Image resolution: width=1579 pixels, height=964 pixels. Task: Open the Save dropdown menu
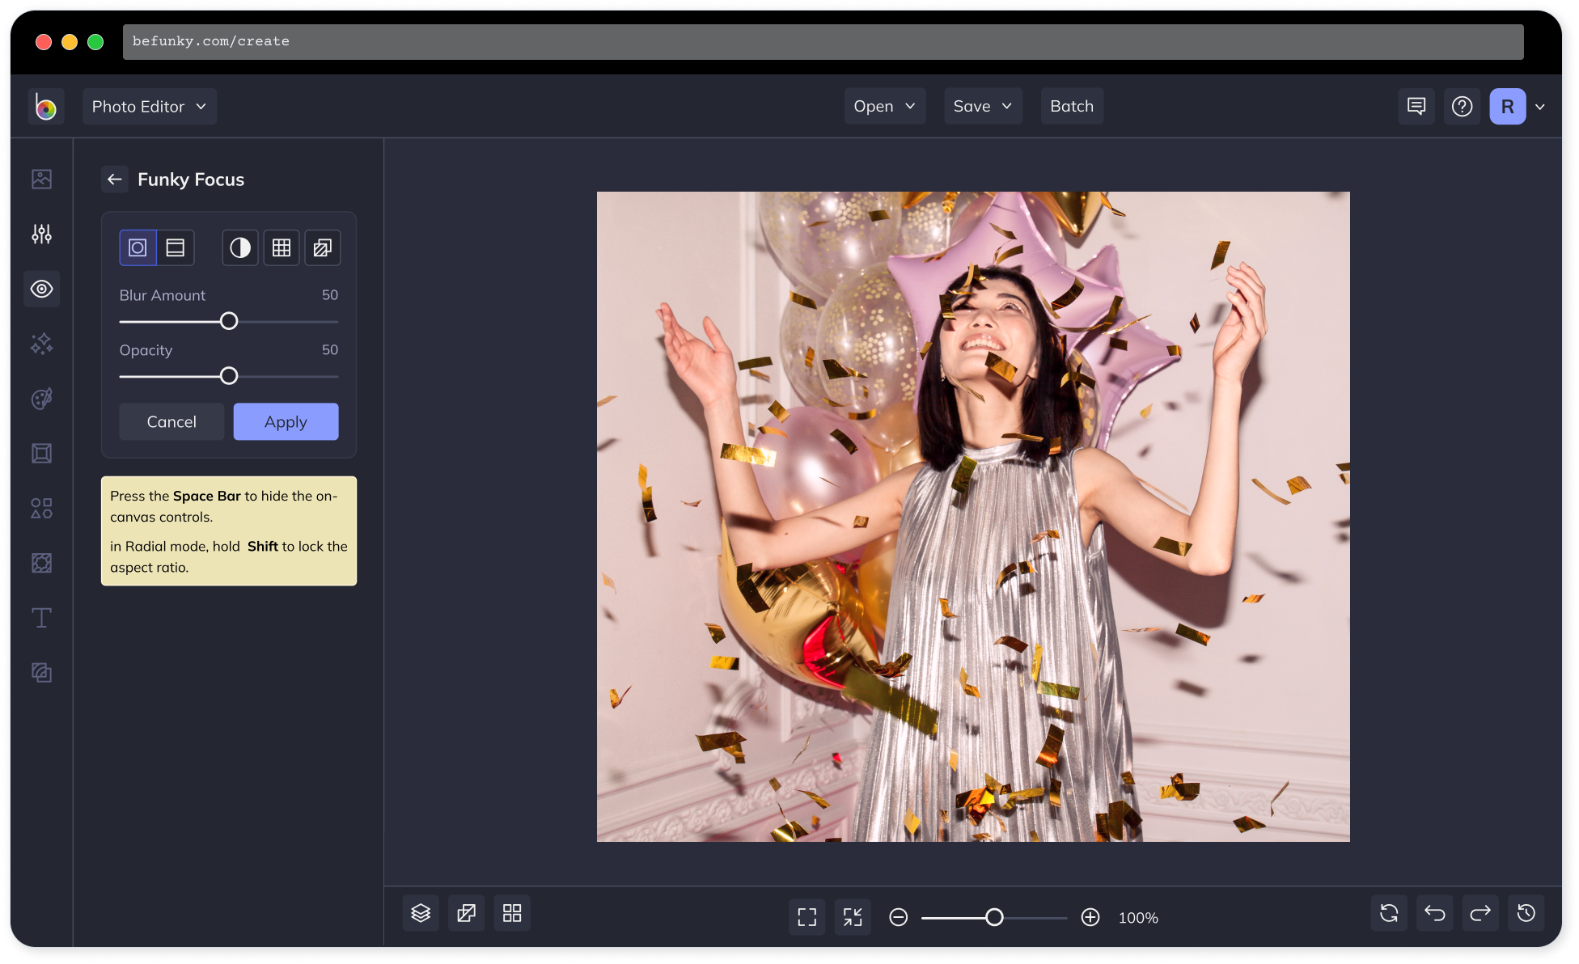click(x=983, y=107)
